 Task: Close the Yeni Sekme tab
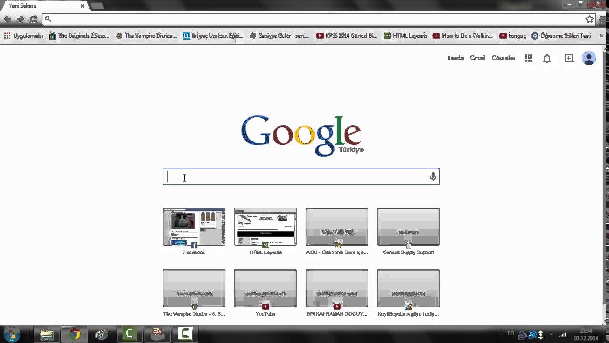tap(82, 6)
